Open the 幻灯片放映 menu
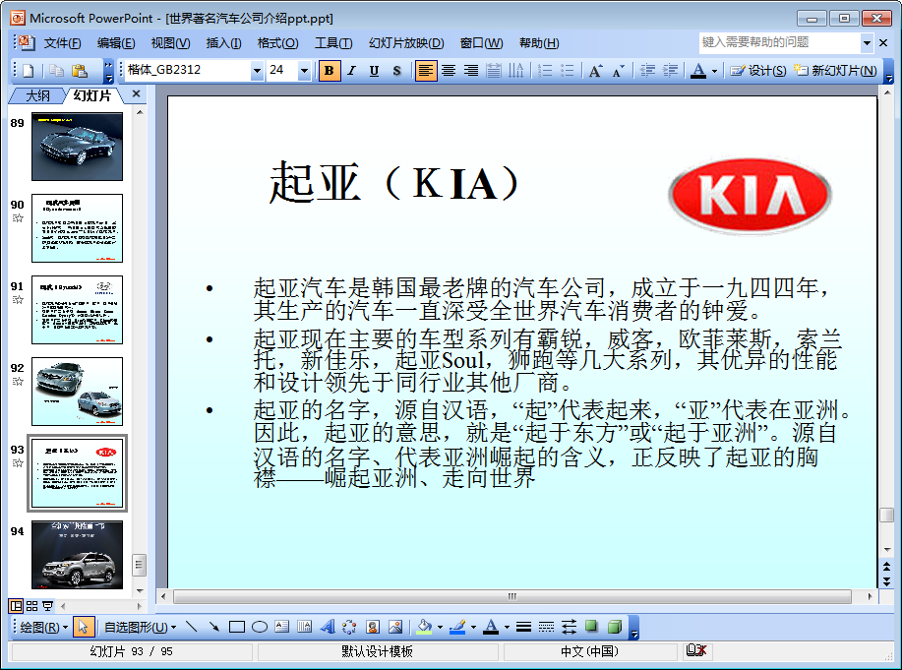The width and height of the screenshot is (902, 670). (406, 43)
